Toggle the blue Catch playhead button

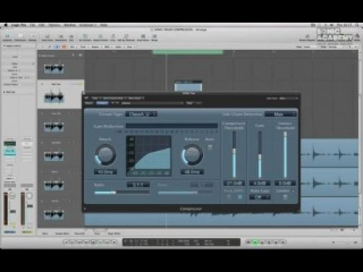click(x=57, y=47)
